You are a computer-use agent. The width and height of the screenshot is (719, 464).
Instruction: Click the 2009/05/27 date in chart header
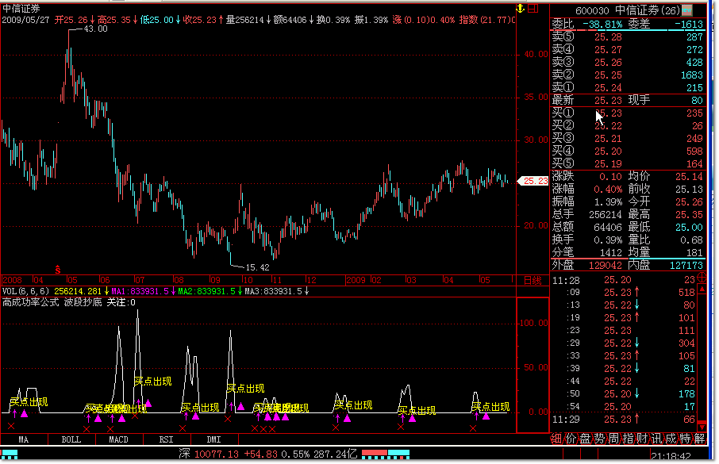[25, 20]
